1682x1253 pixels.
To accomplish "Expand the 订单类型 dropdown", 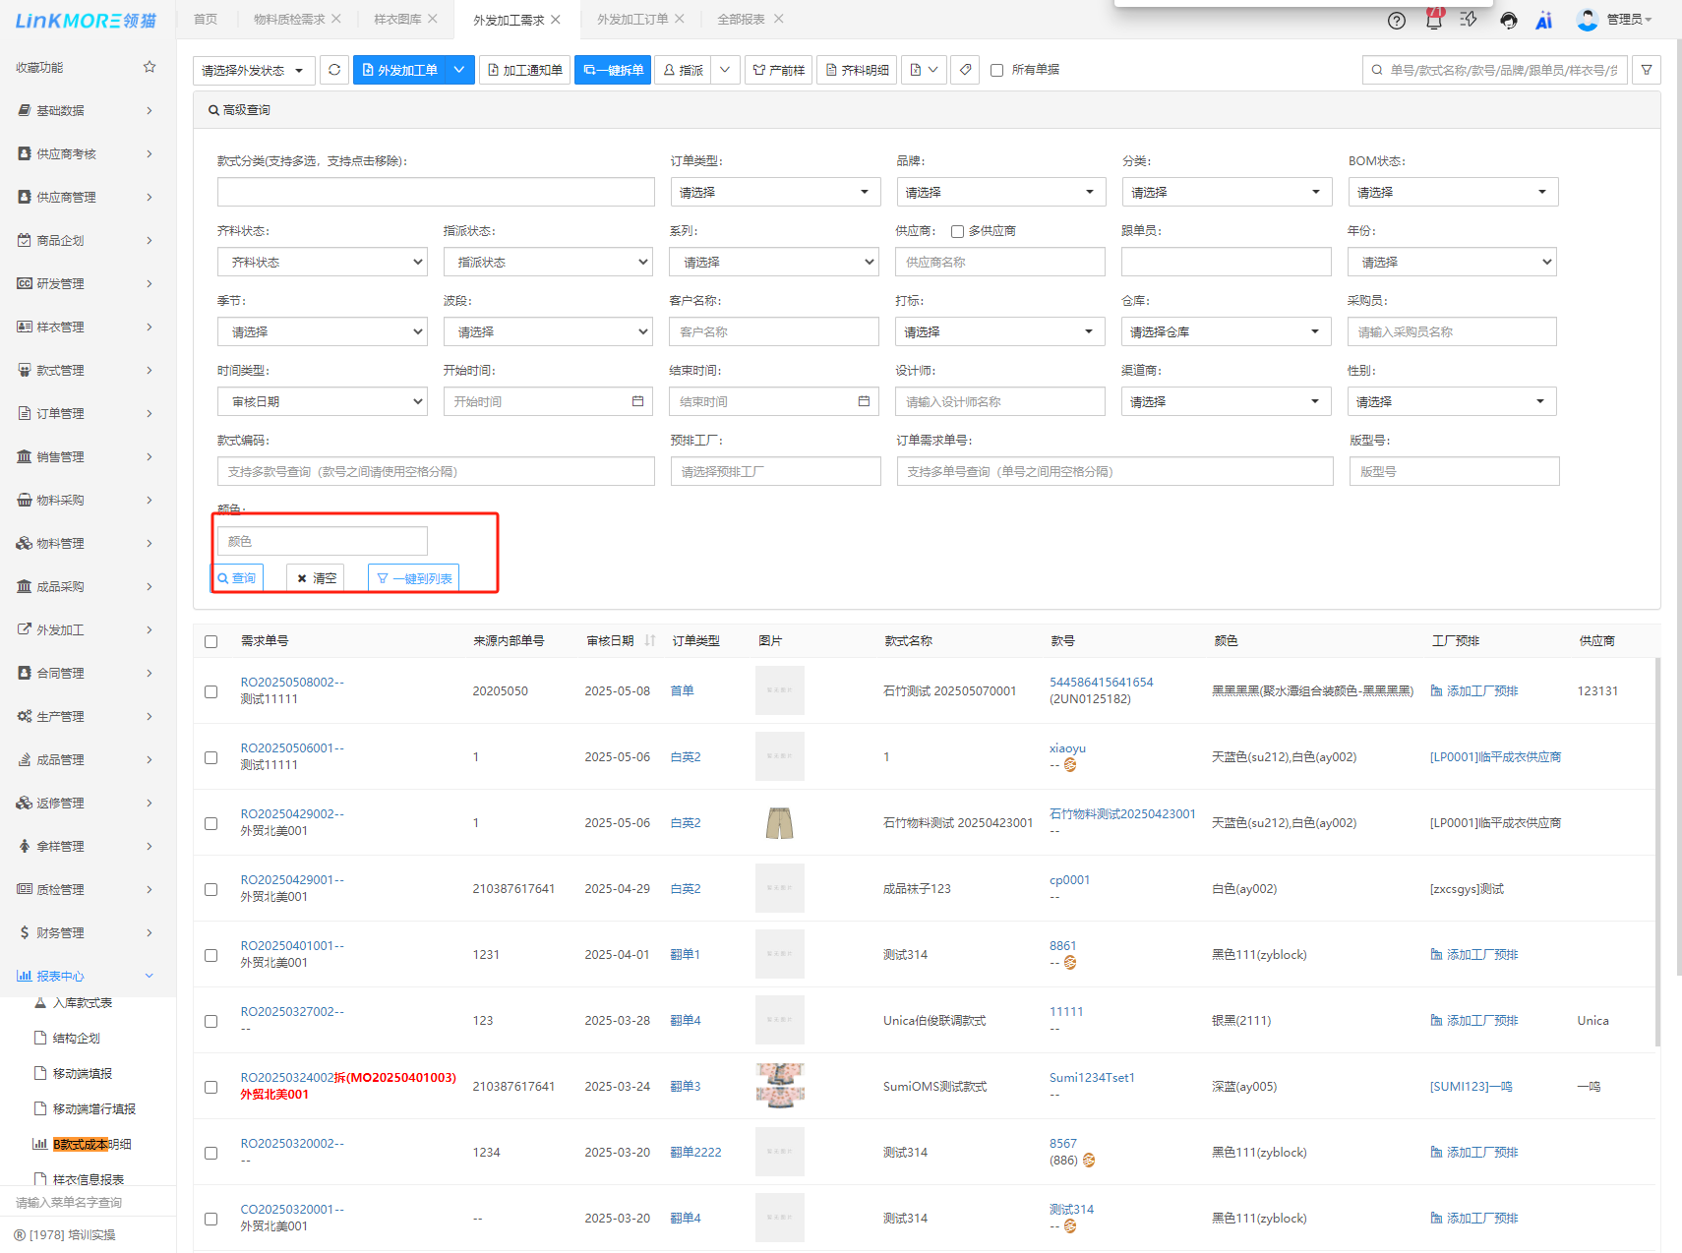I will 774,192.
